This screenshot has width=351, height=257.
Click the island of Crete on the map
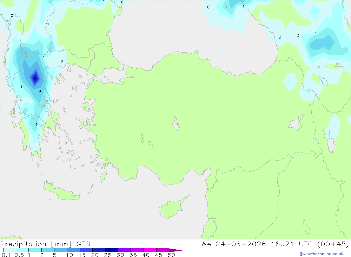61,191
